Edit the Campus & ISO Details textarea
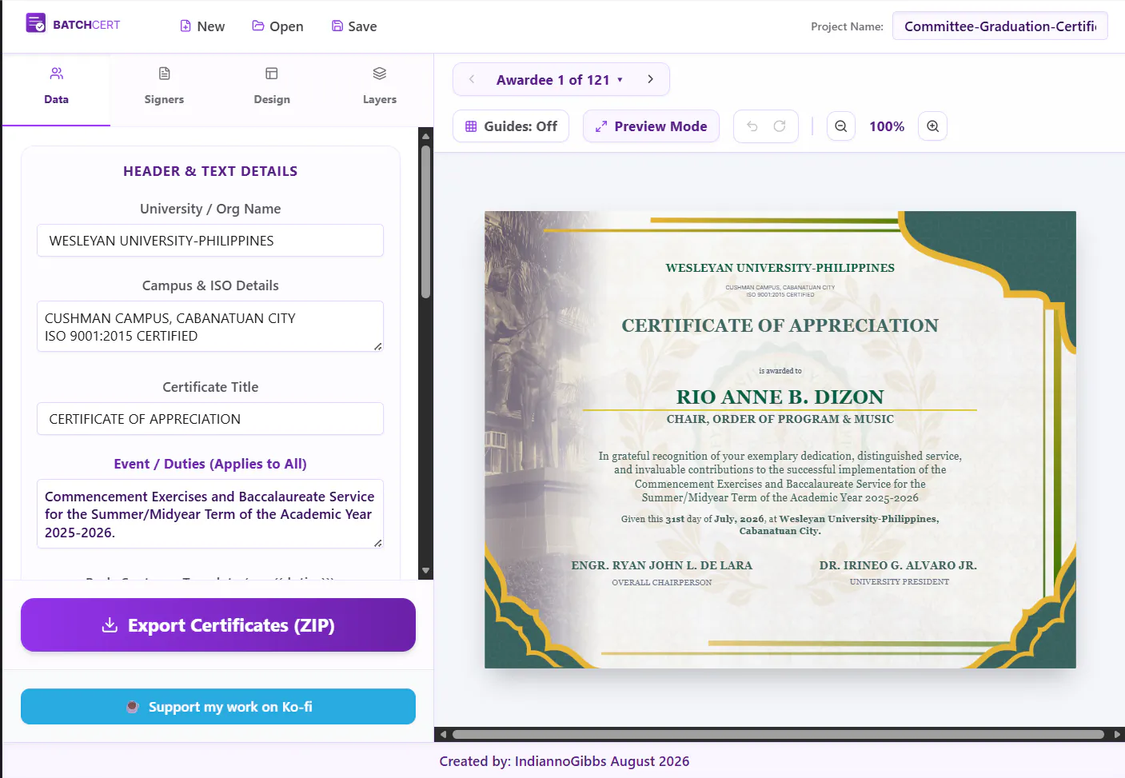1125x778 pixels. 210,326
